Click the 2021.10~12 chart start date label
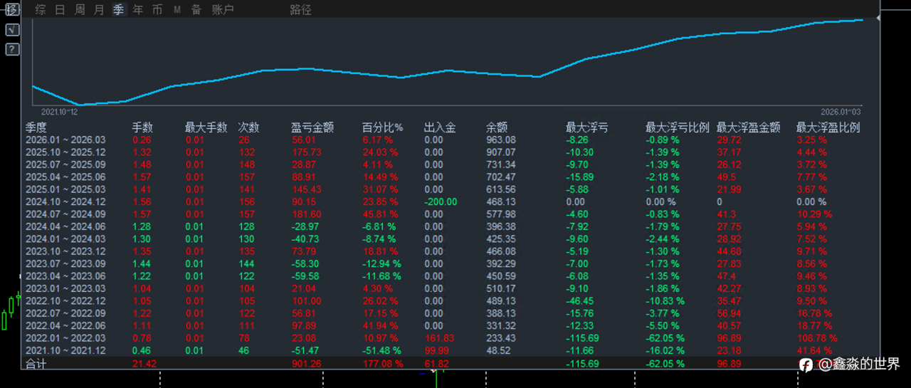Viewport: 911px width, 388px height. click(60, 112)
